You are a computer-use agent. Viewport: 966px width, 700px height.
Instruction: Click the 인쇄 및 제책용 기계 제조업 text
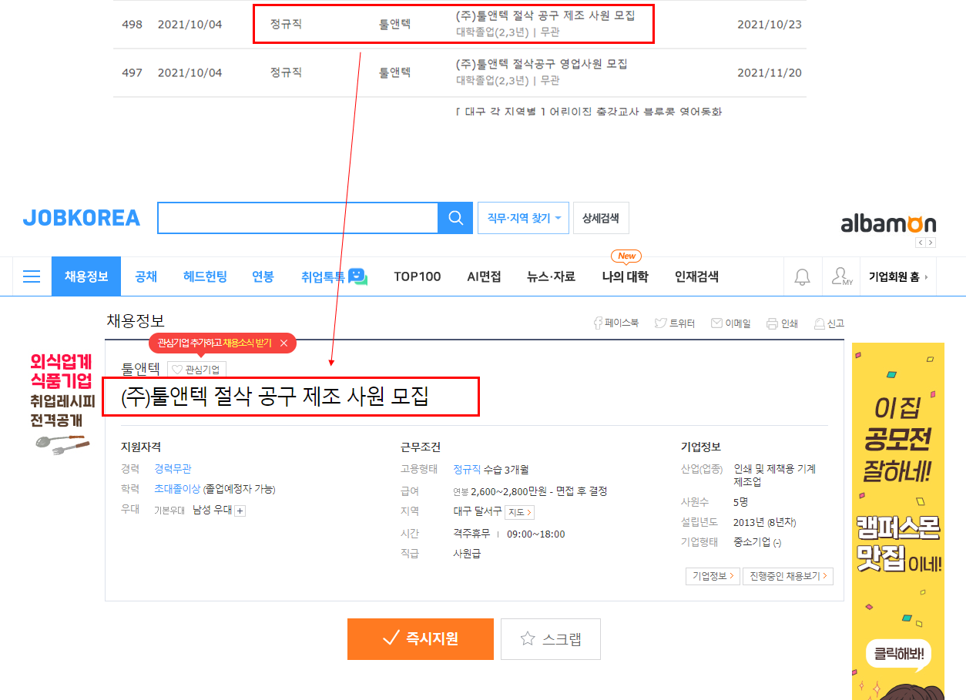tap(774, 475)
